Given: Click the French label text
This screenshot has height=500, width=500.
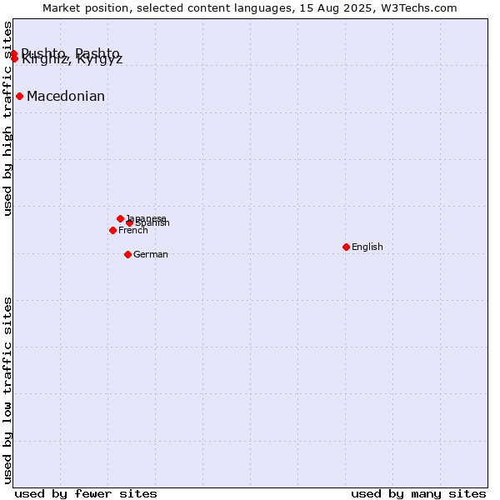Looking at the screenshot, I should click(133, 230).
